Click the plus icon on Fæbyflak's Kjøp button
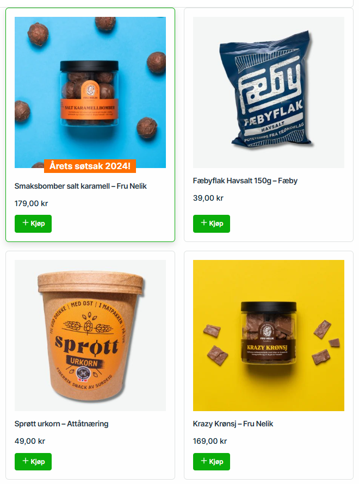The width and height of the screenshot is (359, 484). [204, 222]
